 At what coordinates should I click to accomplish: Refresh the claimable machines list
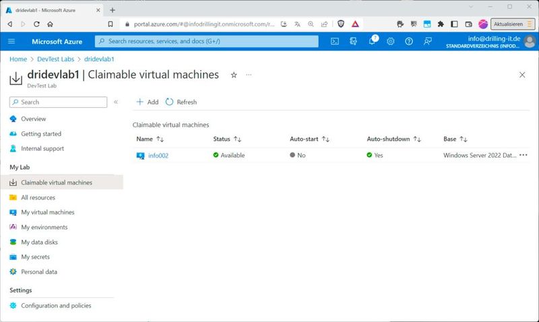pyautogui.click(x=181, y=102)
